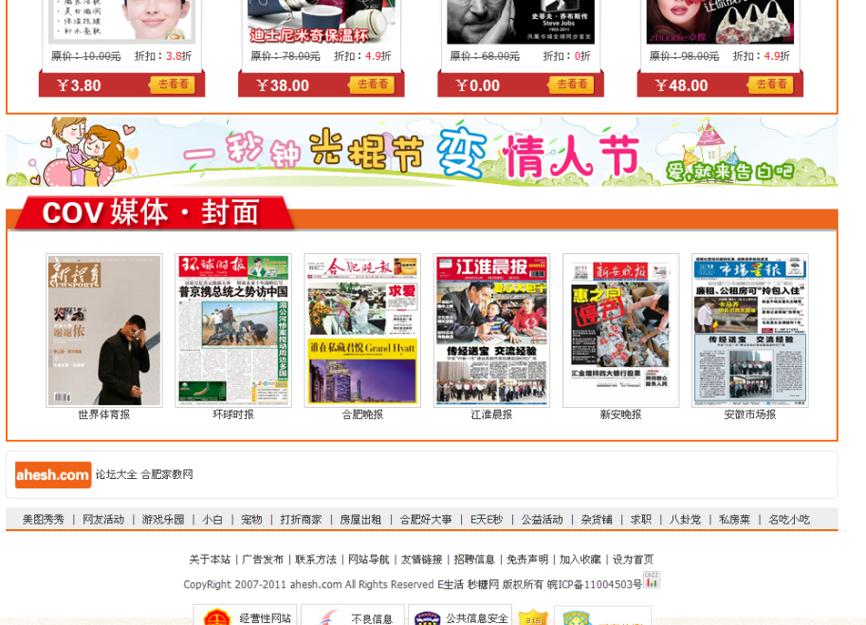Go to 宠物 section
866x625 pixels.
(x=251, y=520)
